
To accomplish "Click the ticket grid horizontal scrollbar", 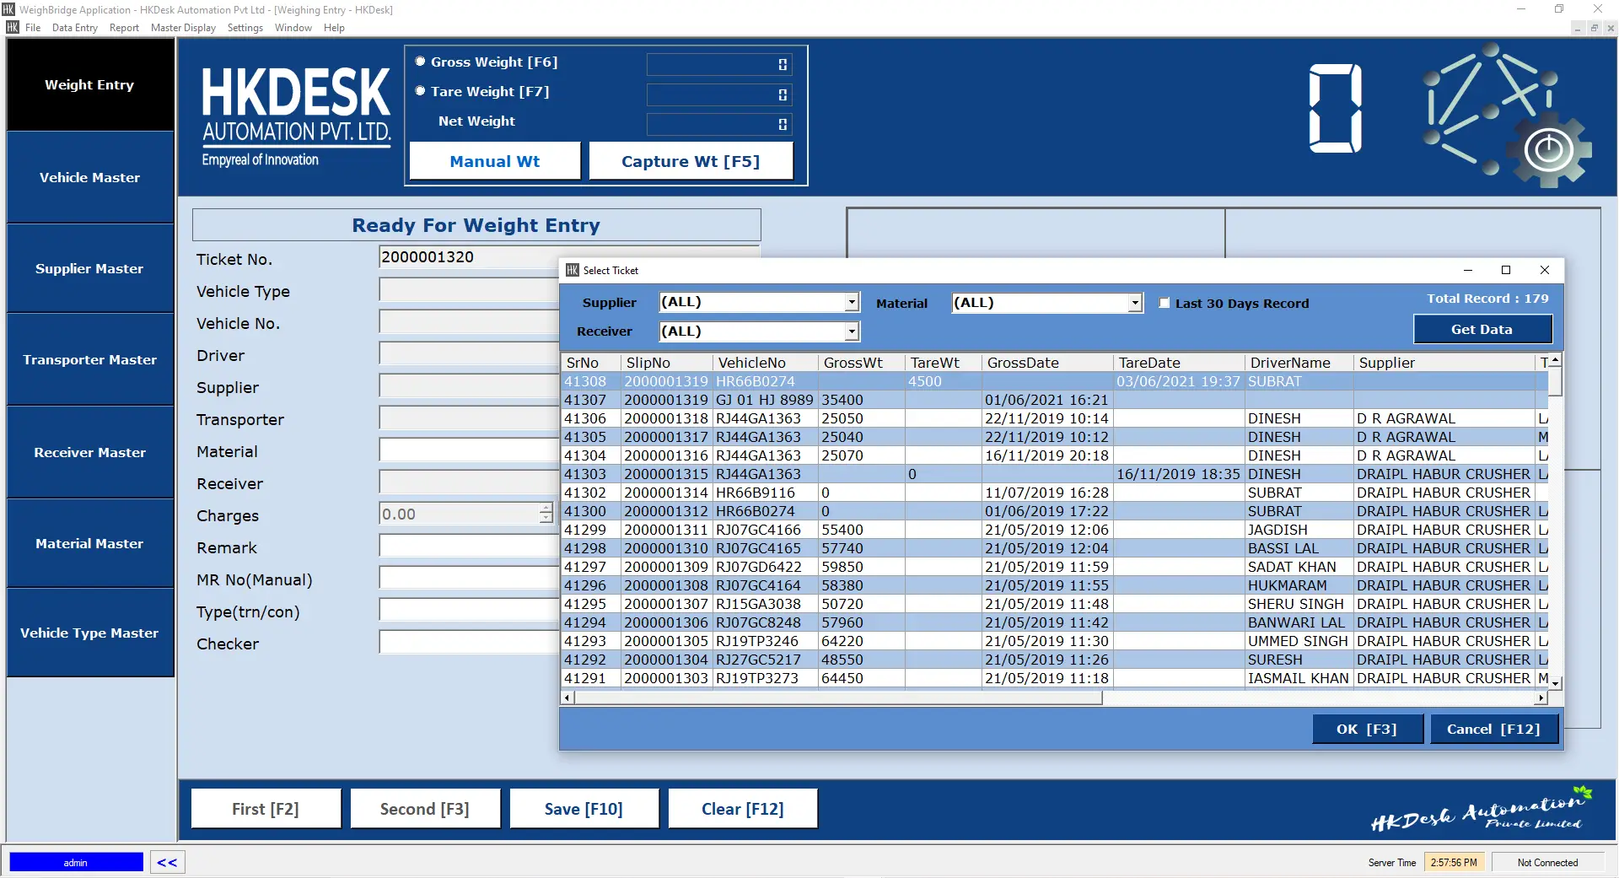I will tap(838, 698).
